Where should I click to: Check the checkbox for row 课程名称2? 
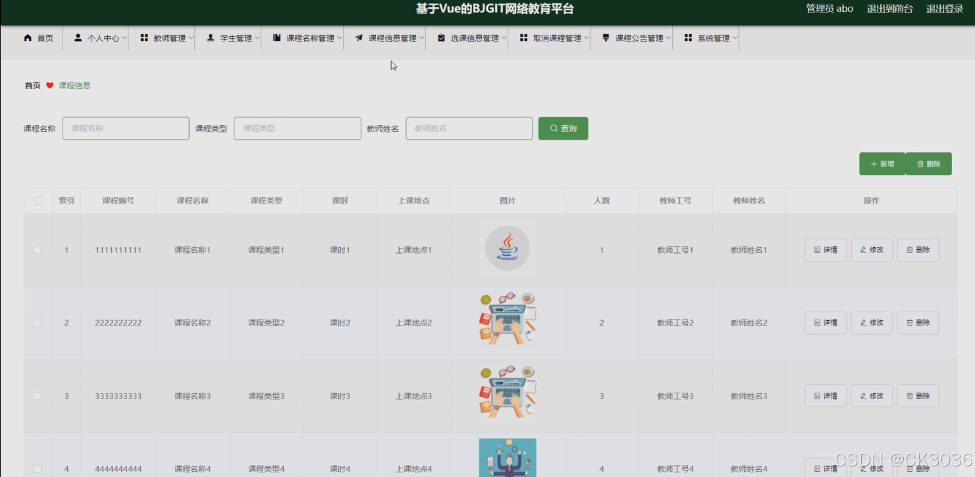[38, 323]
